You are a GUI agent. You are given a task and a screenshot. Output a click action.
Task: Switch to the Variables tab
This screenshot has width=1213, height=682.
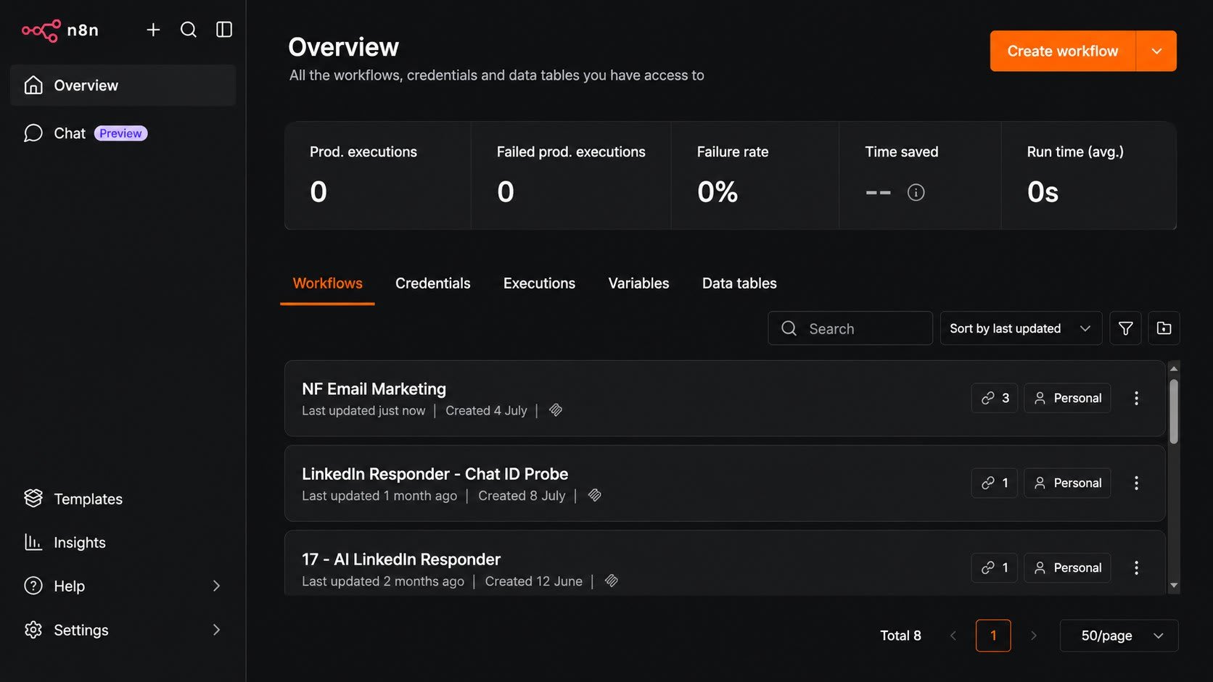638,283
